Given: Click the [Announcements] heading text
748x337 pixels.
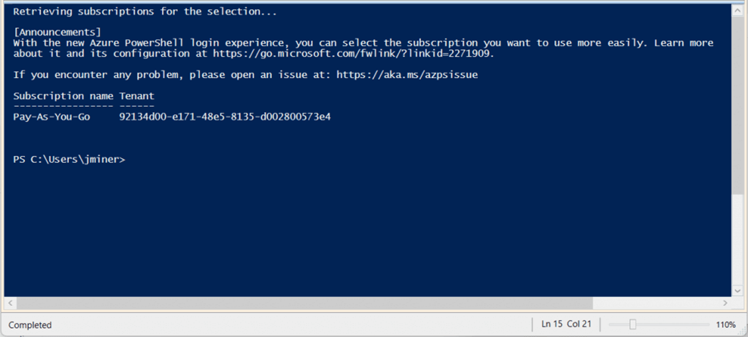Looking at the screenshot, I should point(57,32).
